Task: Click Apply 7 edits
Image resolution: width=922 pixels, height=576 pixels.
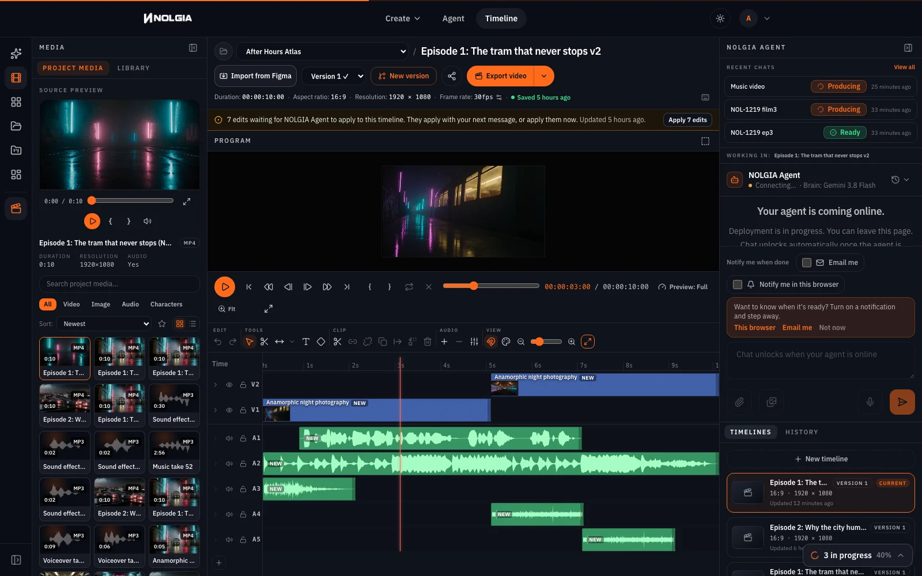Action: [x=687, y=120]
